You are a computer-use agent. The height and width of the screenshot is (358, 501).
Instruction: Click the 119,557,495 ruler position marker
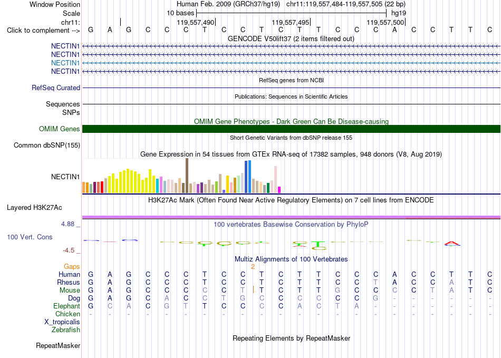click(291, 22)
